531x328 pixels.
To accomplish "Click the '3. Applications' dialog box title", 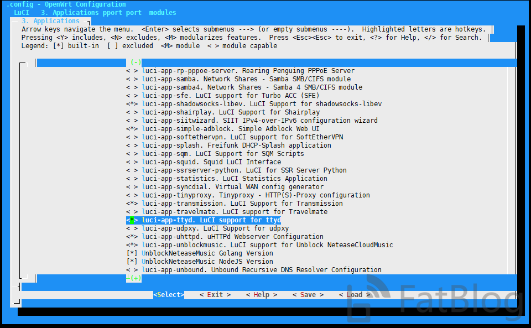I will click(50, 21).
